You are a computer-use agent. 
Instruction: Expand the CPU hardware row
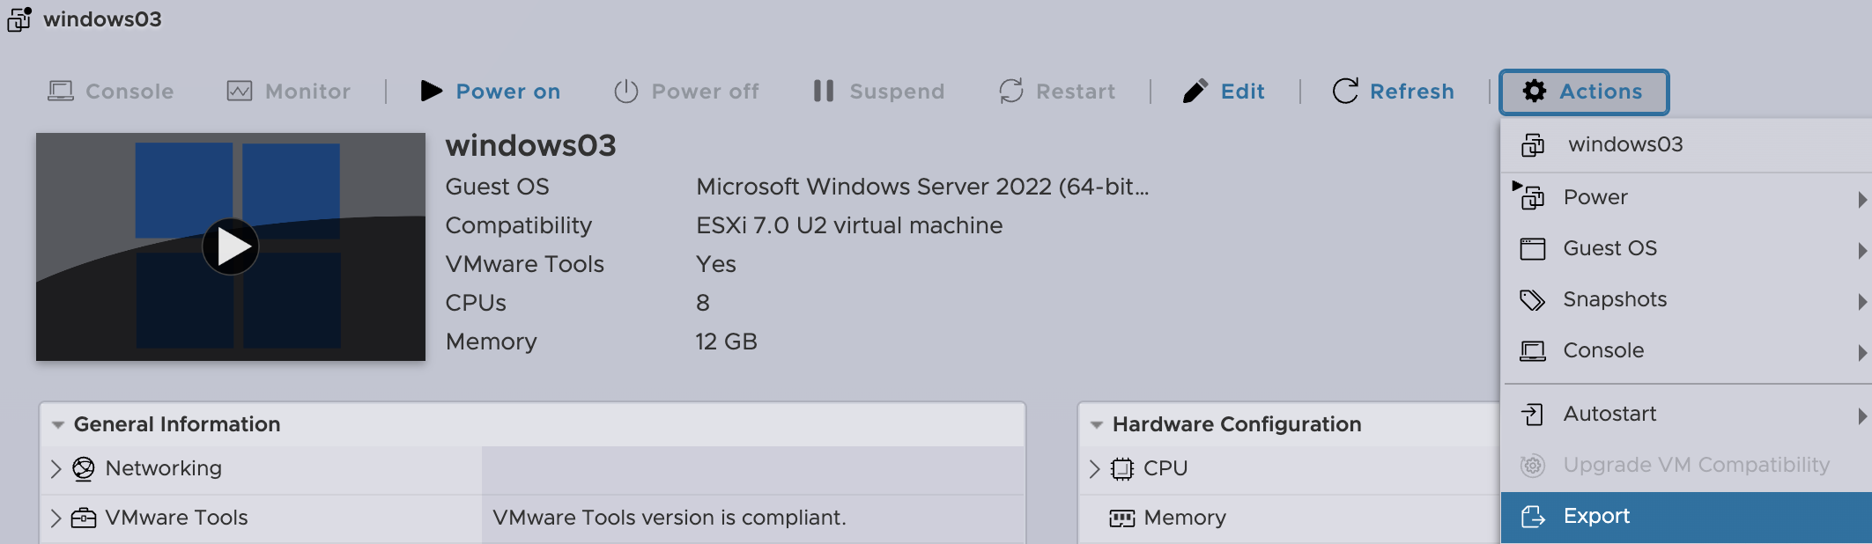1095,468
